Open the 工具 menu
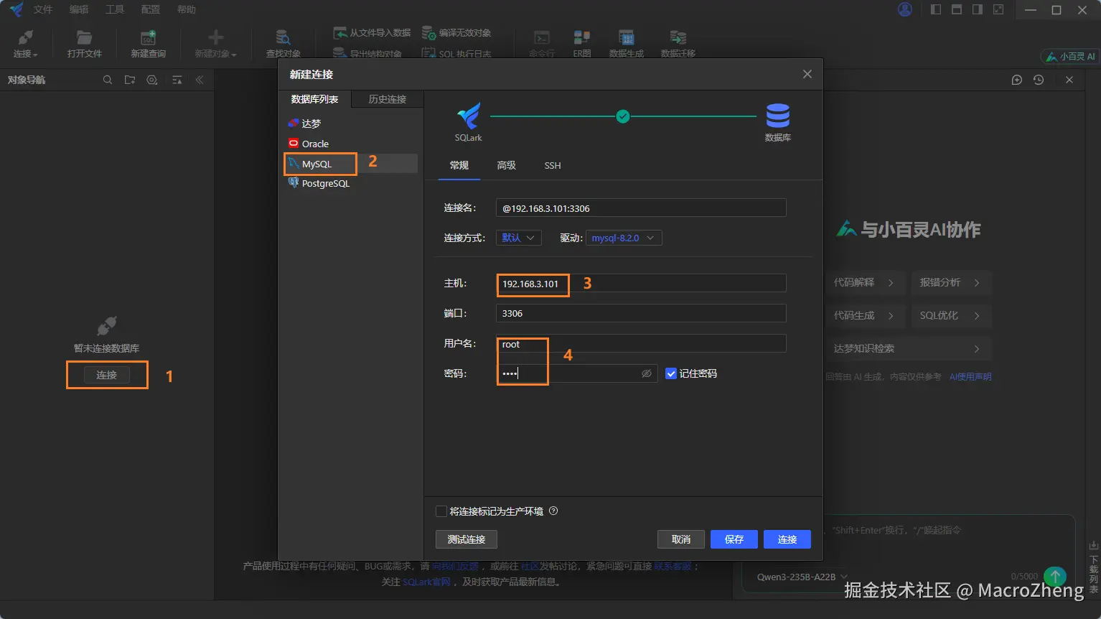 [x=115, y=9]
